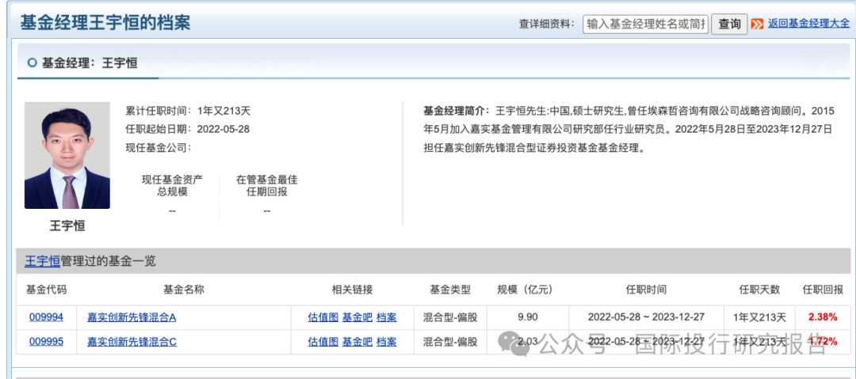Screen dimensions: 856x379
Task: Click the orange arrow icon beside 返回基金经理大全
Action: point(757,24)
